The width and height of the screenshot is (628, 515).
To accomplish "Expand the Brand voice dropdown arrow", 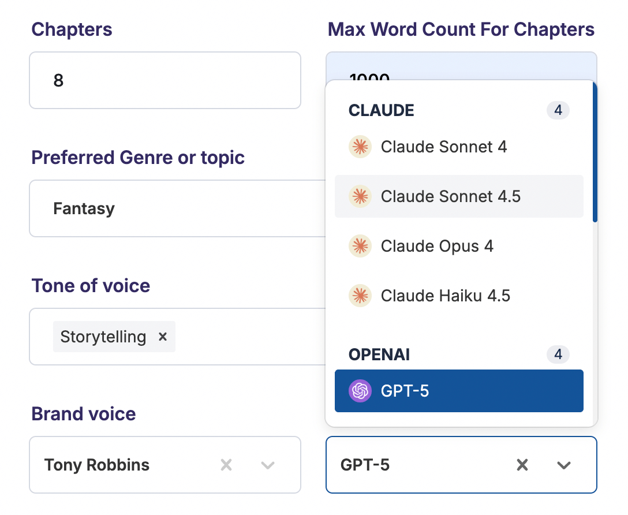I will [x=268, y=465].
